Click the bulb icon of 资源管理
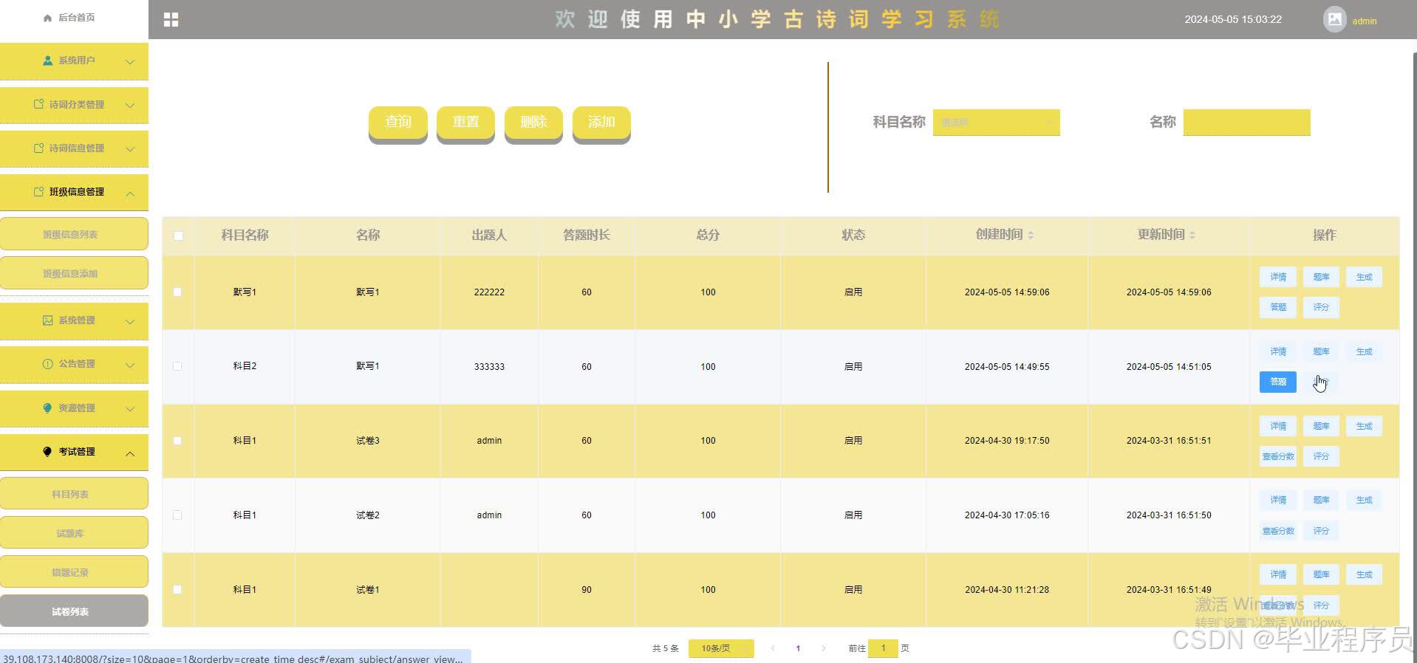Image resolution: width=1417 pixels, height=663 pixels. click(48, 408)
